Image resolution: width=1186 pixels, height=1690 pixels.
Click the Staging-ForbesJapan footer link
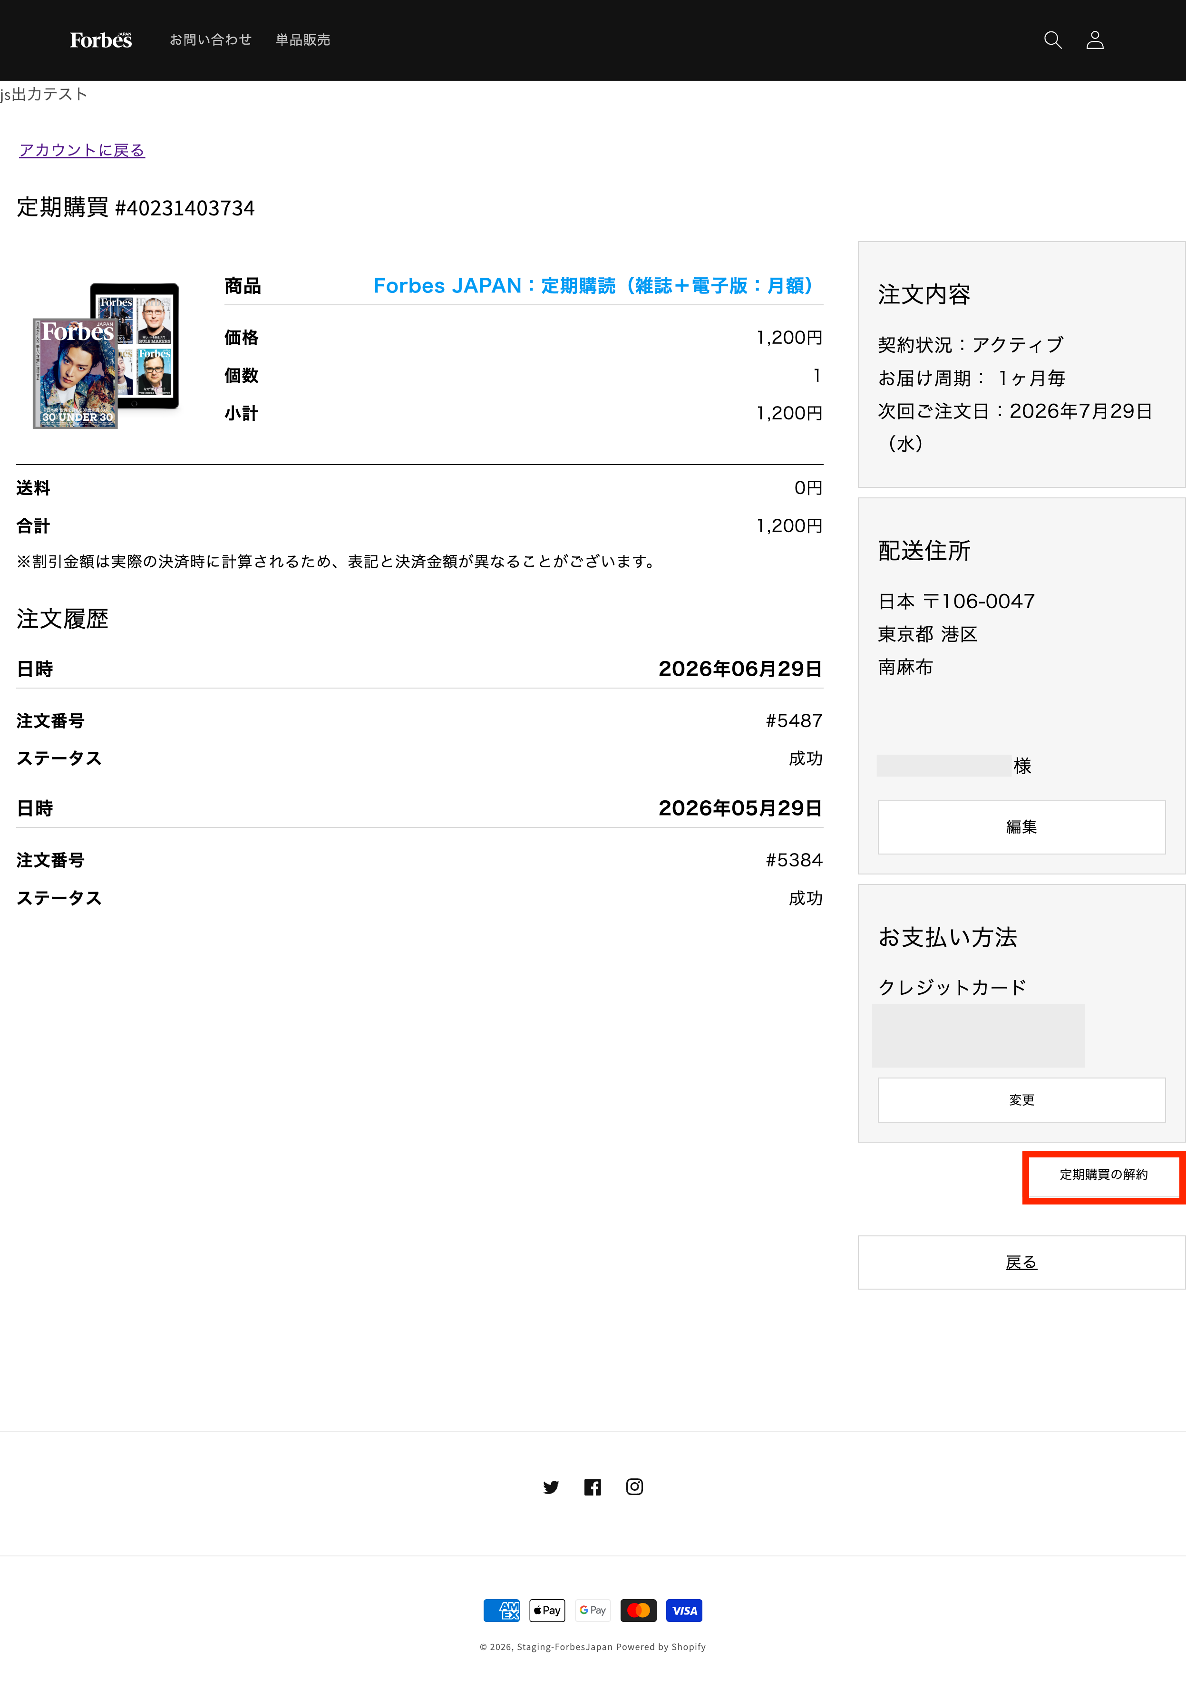[564, 1647]
